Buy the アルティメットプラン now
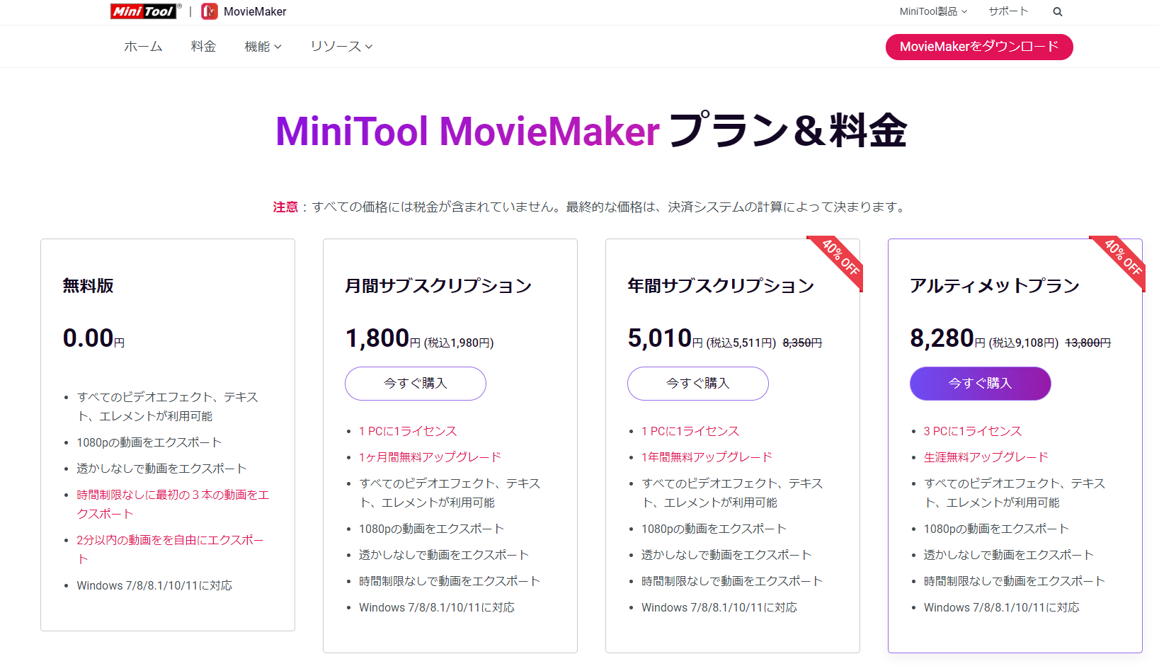The image size is (1159, 666). (x=981, y=384)
